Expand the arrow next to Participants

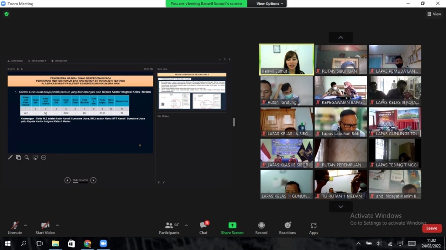(x=186, y=225)
